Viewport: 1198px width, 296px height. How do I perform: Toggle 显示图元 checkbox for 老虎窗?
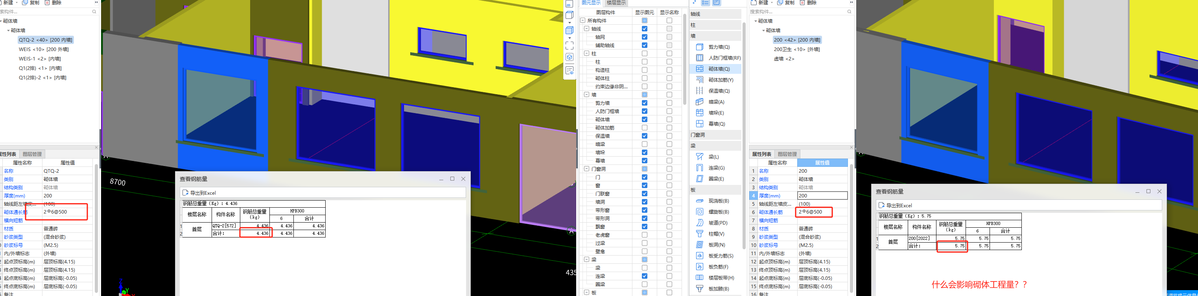[644, 235]
